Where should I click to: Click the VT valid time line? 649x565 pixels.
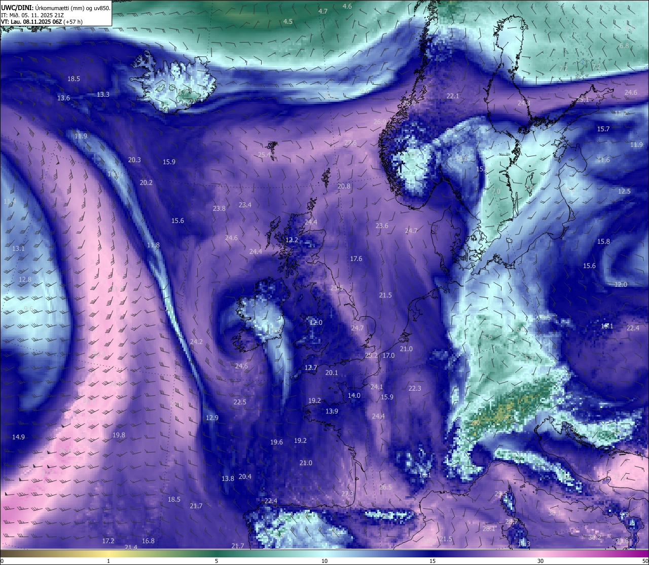(x=42, y=22)
